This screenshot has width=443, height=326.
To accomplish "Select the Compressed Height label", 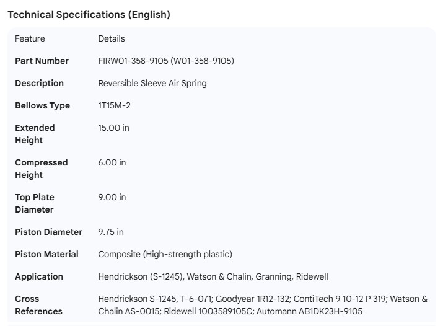I will point(41,169).
